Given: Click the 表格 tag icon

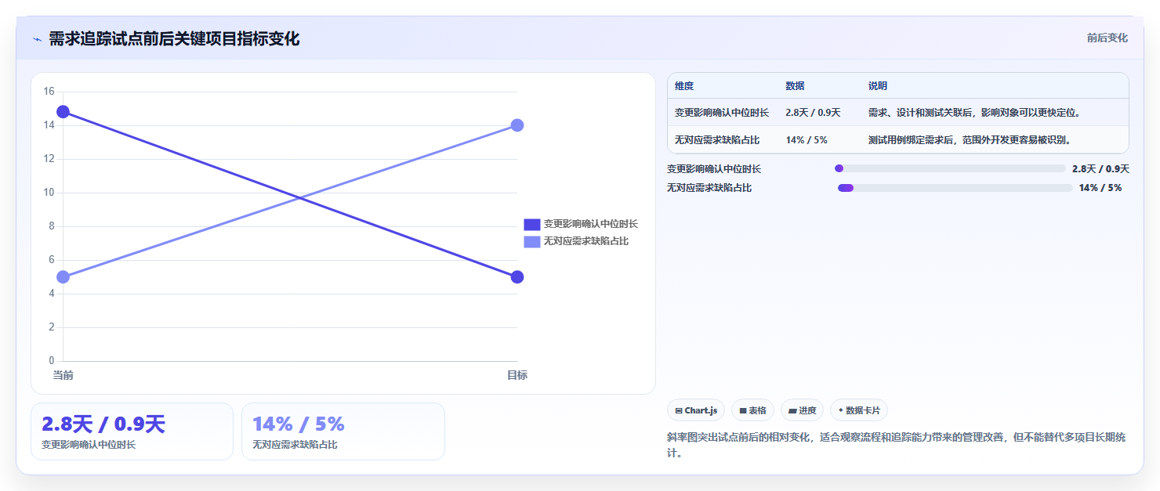Looking at the screenshot, I should (743, 411).
